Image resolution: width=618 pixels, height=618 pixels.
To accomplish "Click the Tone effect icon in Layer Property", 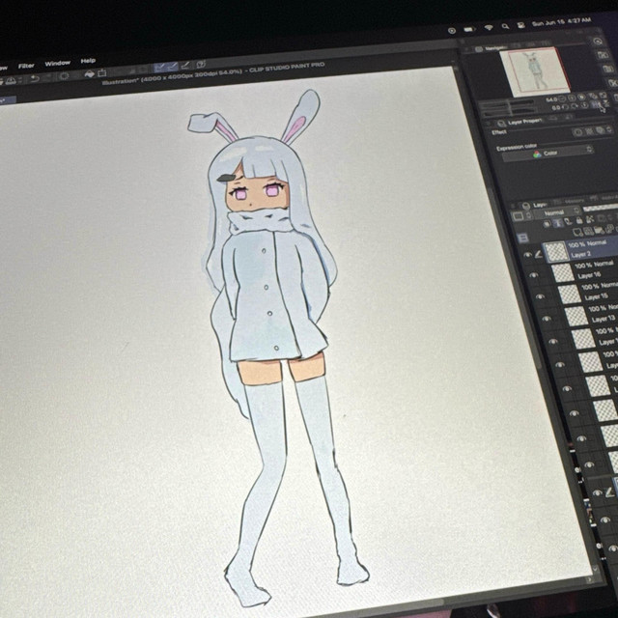I will [x=590, y=131].
